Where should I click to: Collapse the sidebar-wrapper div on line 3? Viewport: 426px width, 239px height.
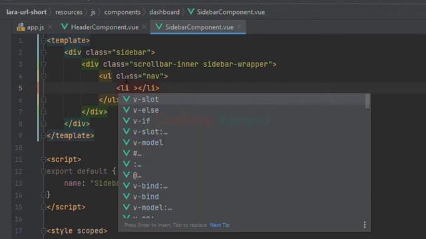click(x=43, y=64)
